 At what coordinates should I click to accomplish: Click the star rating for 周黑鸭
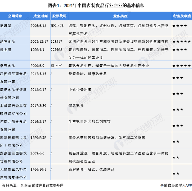coord(180,26)
